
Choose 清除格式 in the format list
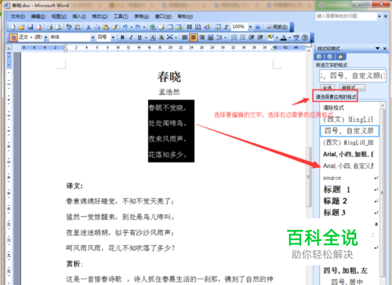(333, 108)
